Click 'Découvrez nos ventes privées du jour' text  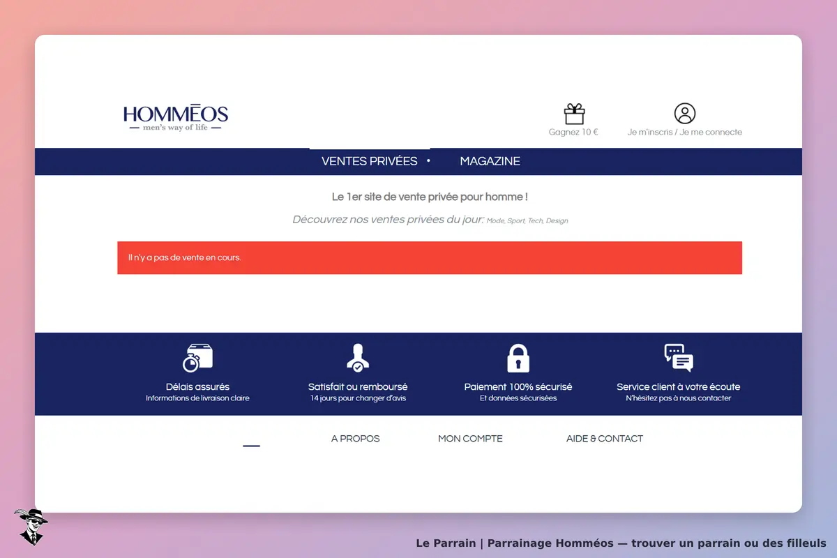388,220
